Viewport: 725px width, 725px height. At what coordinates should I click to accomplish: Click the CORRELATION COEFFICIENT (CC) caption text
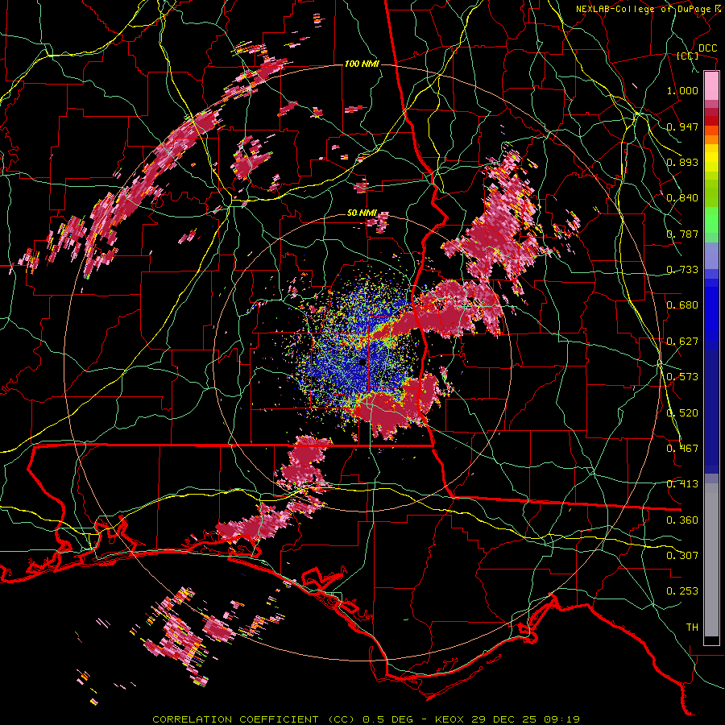254,719
